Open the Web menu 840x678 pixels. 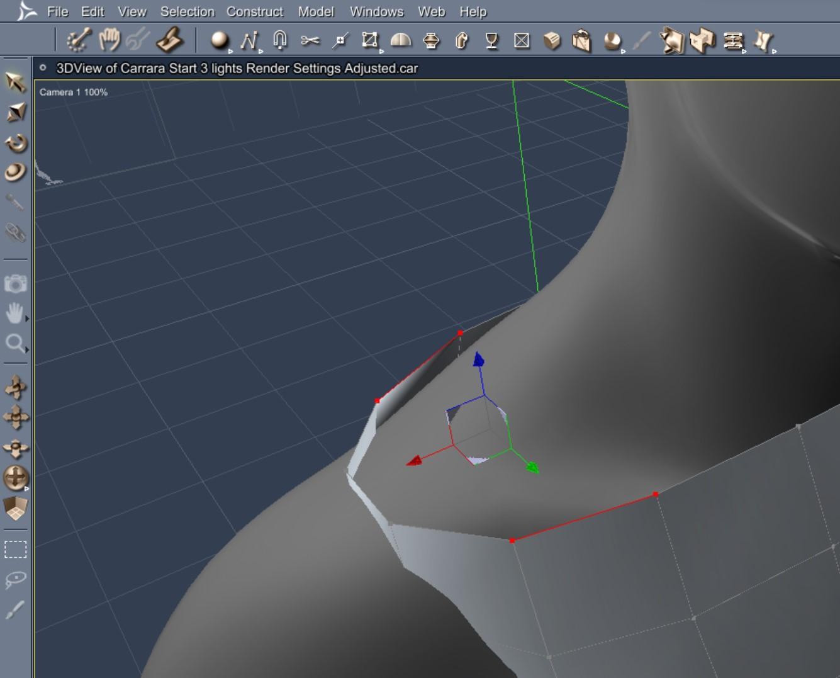click(432, 11)
